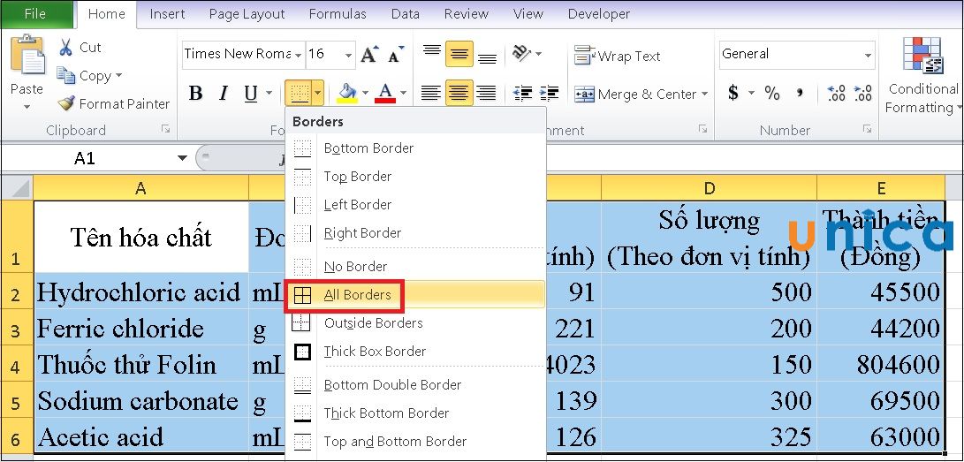
Task: Open the font name dropdown
Action: 299,55
